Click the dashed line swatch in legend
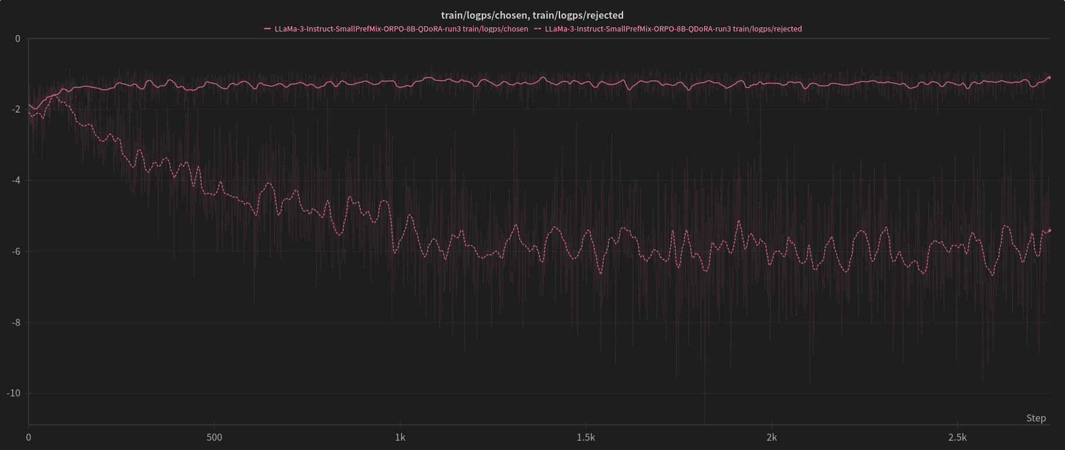This screenshot has width=1065, height=450. click(x=538, y=29)
